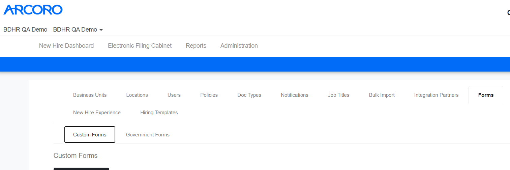Go to Job Titles tab
This screenshot has height=170, width=510.
point(338,95)
